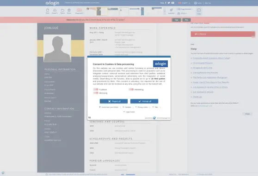Click the Save disk icon
258x176 pixels.
(x=69, y=10)
